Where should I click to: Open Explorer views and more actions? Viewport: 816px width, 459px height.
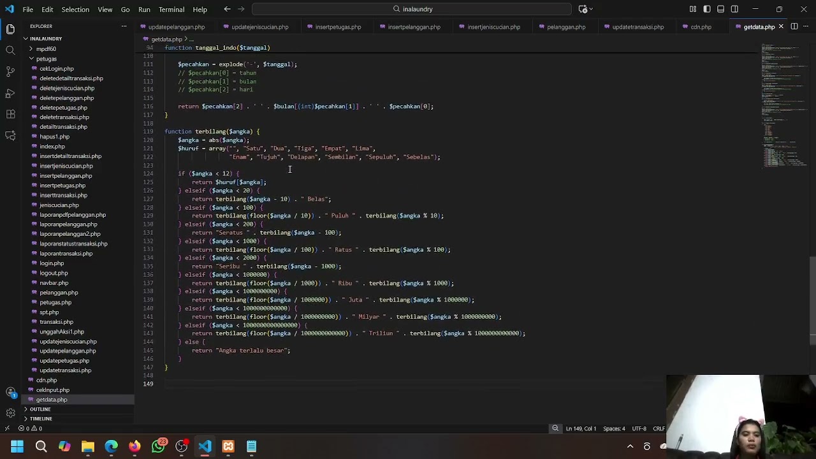click(124, 26)
